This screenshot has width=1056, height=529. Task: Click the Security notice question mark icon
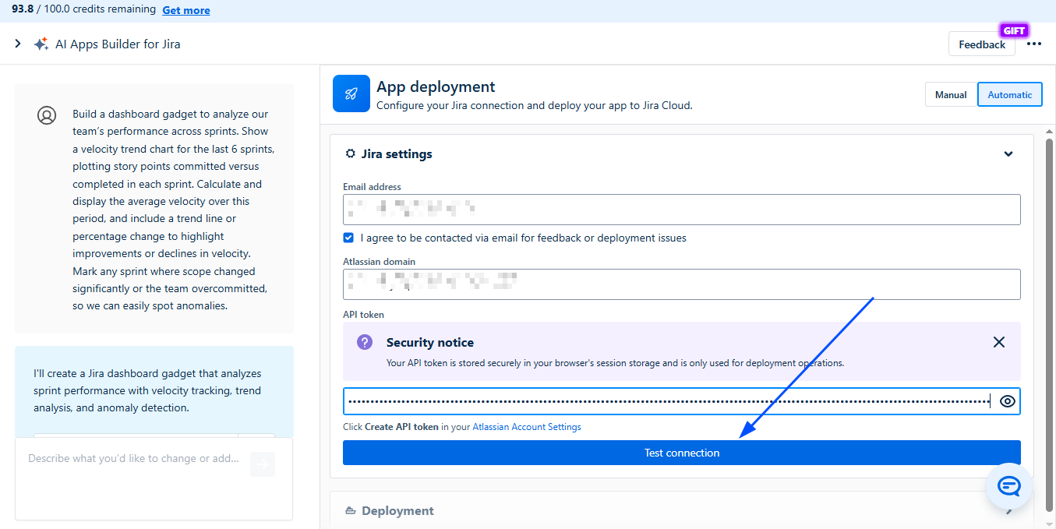coord(365,342)
